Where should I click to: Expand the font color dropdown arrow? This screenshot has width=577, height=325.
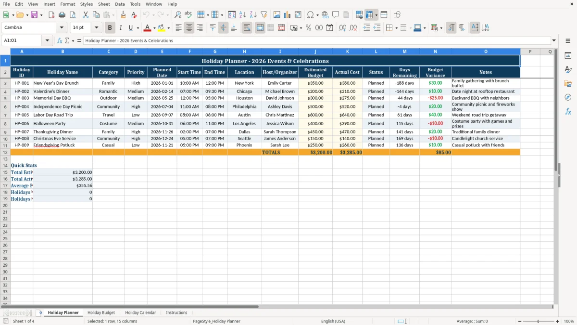(x=154, y=28)
